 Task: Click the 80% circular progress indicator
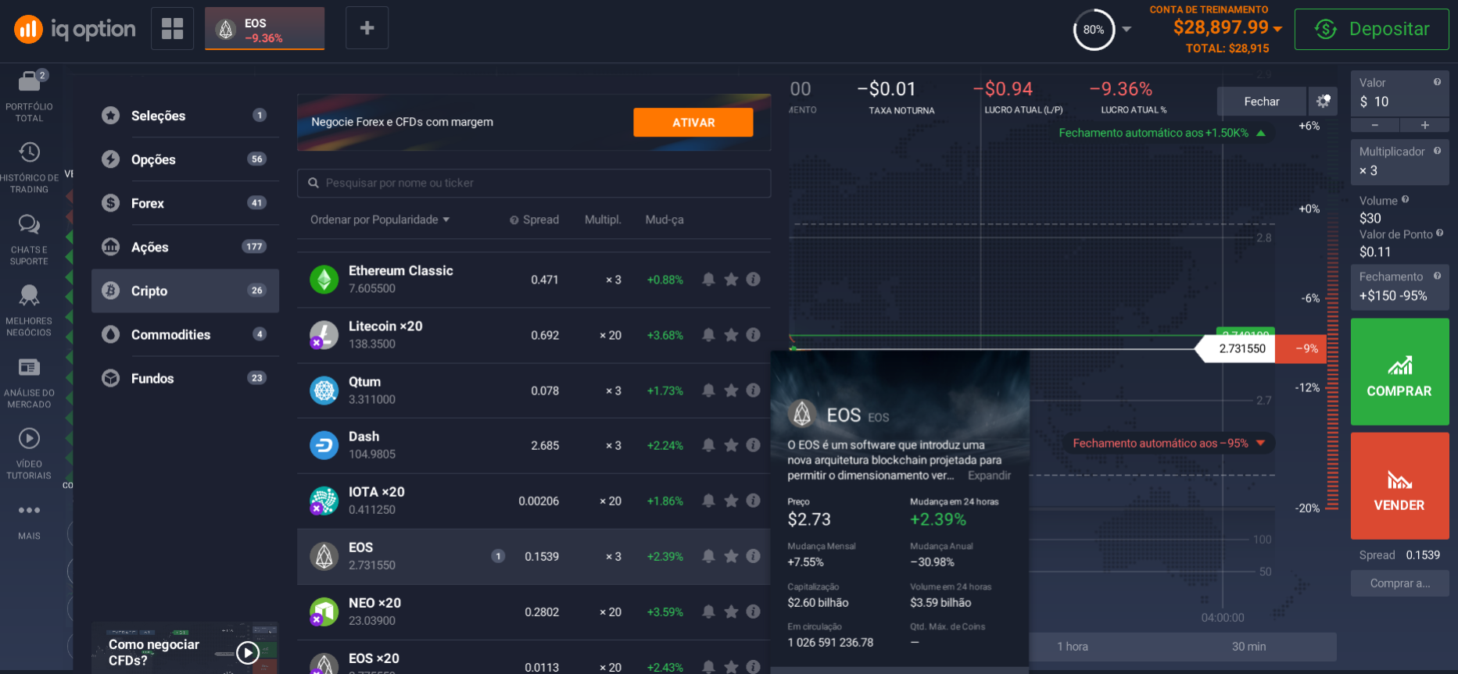point(1094,30)
